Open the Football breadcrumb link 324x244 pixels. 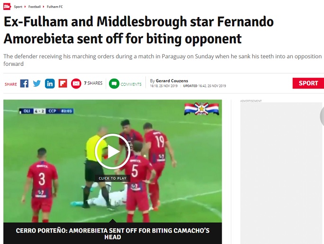coord(35,7)
